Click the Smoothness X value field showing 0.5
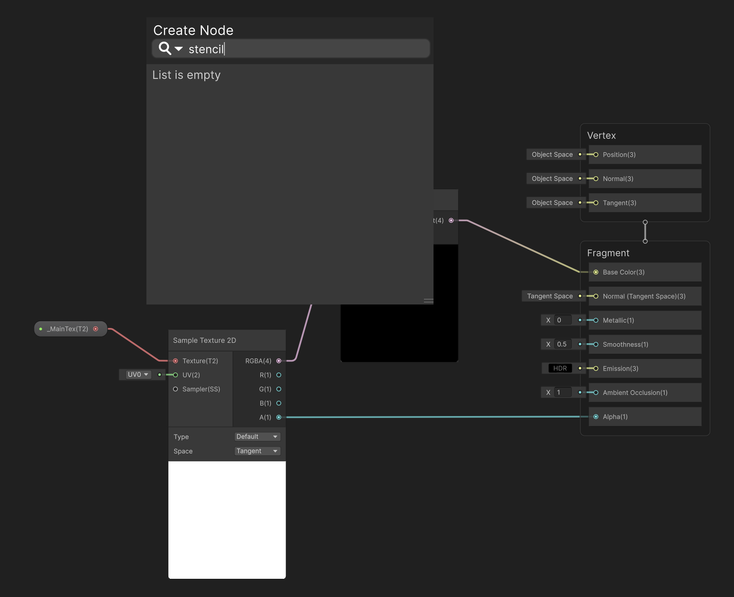Image resolution: width=734 pixels, height=597 pixels. point(563,344)
